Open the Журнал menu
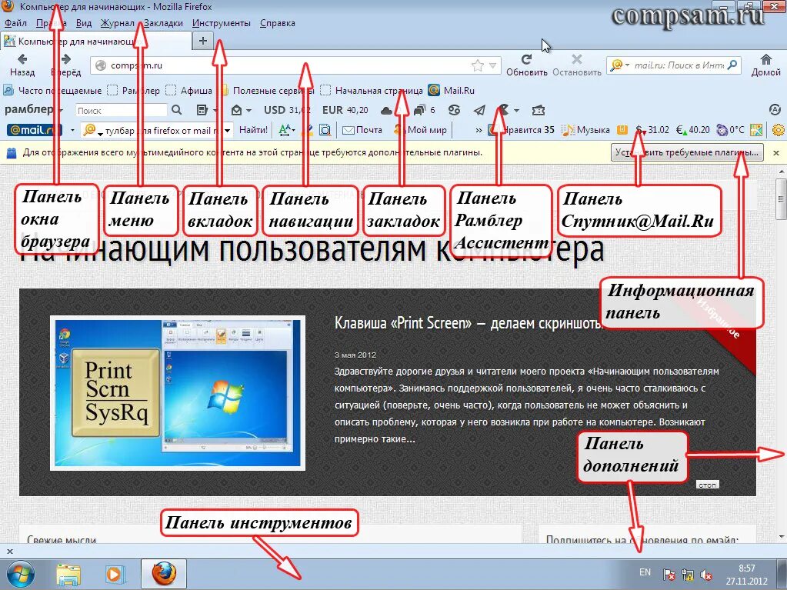787x590 pixels. point(118,23)
